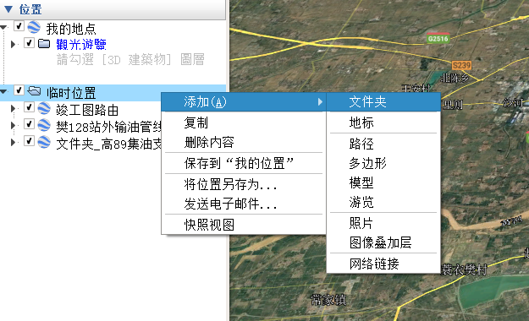Screen dimensions: 529x321
Task: Click the open-folder icon of 临时位置
Action: point(34,91)
